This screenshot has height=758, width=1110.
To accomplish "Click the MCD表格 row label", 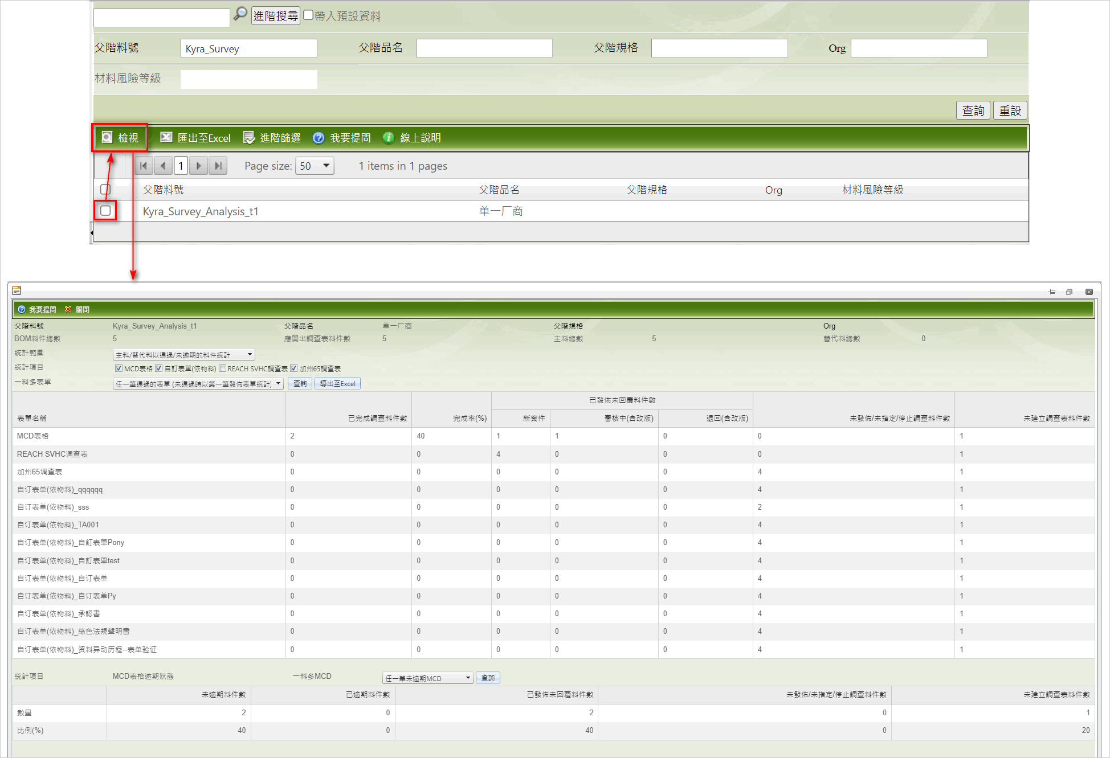I will pos(33,436).
